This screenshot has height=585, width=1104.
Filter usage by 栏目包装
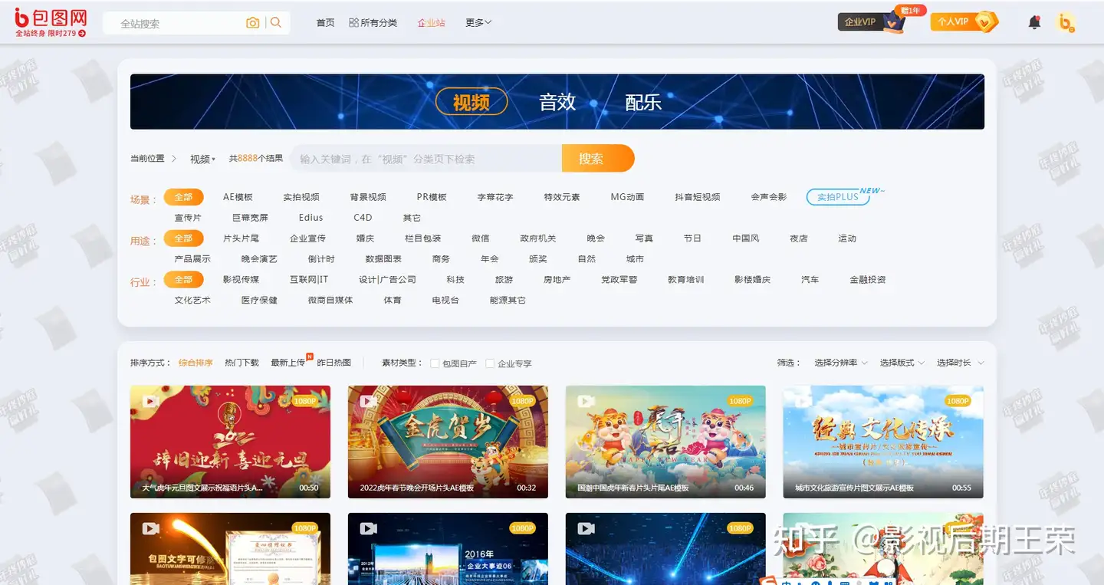coord(423,238)
